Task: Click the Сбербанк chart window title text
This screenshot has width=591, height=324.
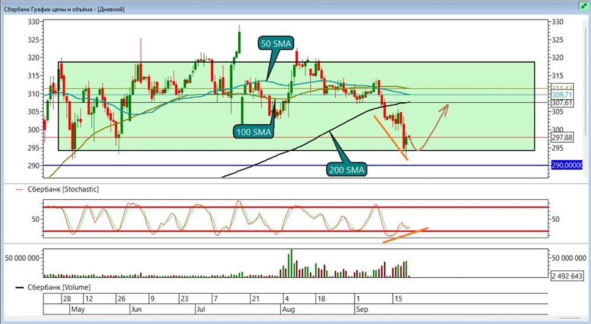Action: [64, 9]
